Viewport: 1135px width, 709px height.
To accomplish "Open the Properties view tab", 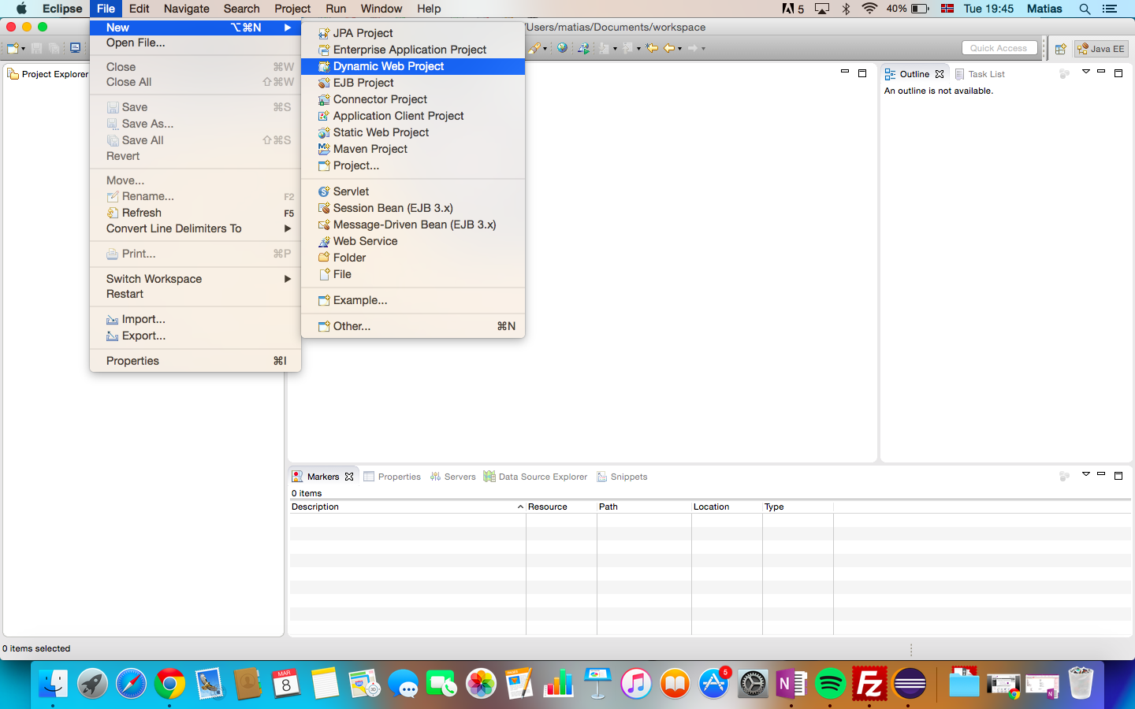I will coord(392,477).
